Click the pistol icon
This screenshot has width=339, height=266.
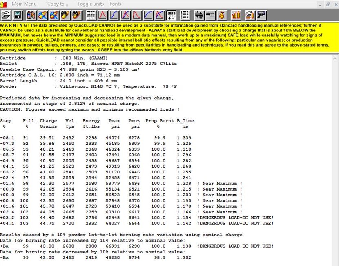(261, 16)
